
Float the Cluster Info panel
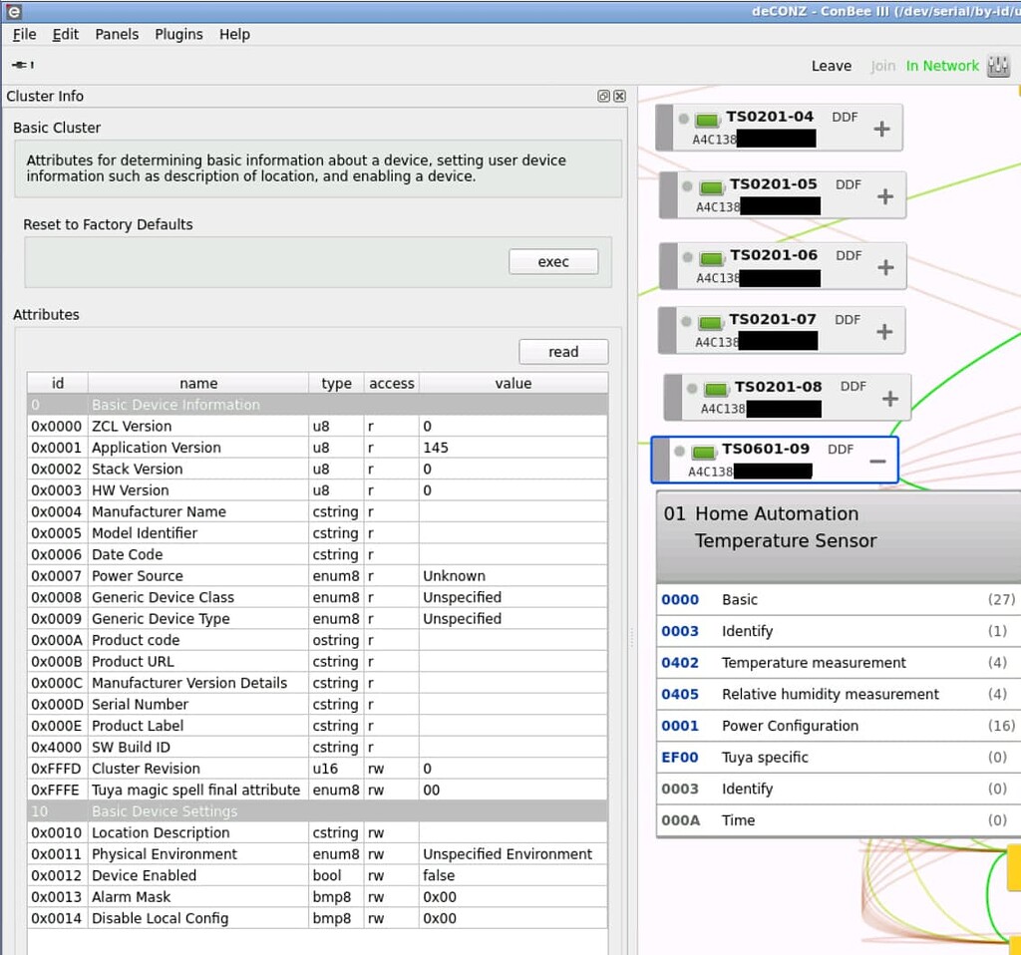pos(603,97)
